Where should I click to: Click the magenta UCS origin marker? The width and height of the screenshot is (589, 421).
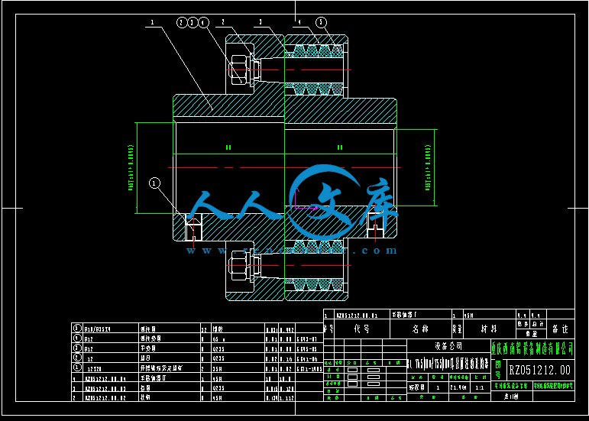(x=295, y=206)
